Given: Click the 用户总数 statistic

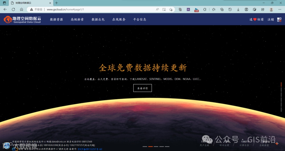Looking at the screenshot, I should 205,143.
